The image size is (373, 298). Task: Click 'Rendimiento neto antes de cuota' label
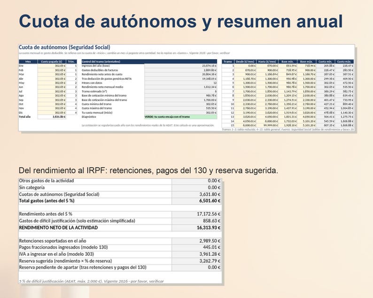pos(102,74)
